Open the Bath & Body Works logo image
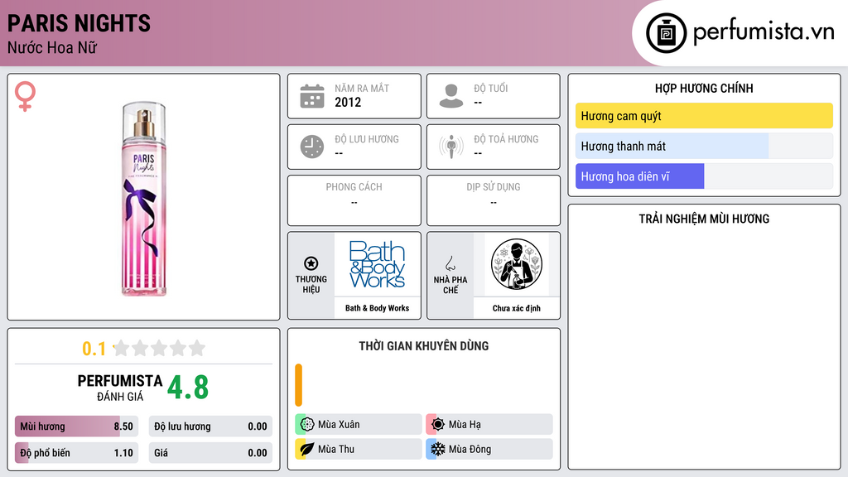 point(377,264)
